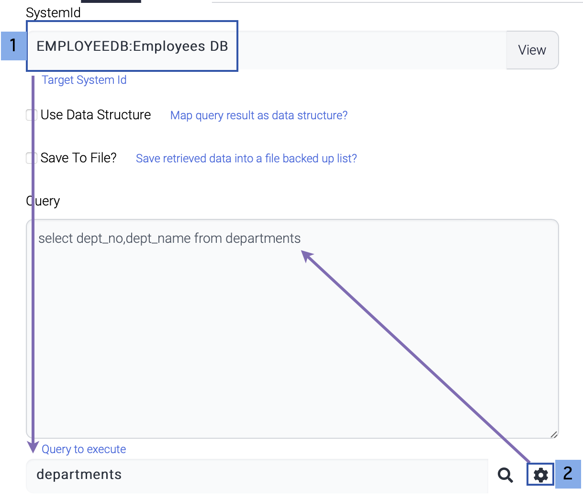Click the arrowhead pointing at Query to execute

tap(33, 447)
